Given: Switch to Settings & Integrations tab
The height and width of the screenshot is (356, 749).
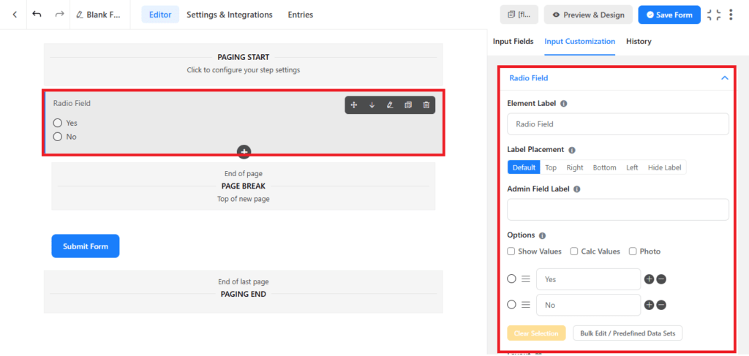Looking at the screenshot, I should tap(229, 15).
